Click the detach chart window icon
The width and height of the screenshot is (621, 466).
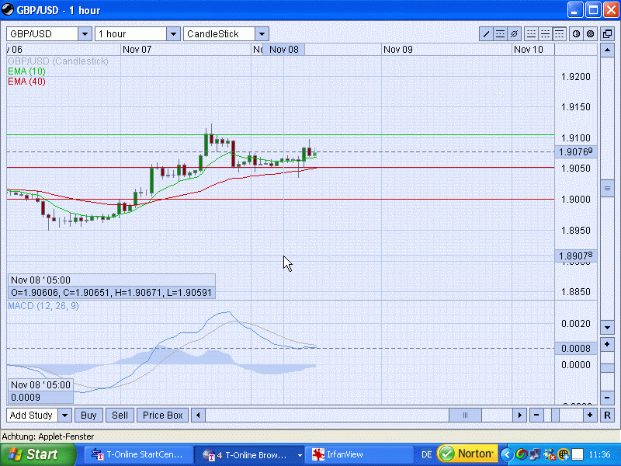(607, 34)
